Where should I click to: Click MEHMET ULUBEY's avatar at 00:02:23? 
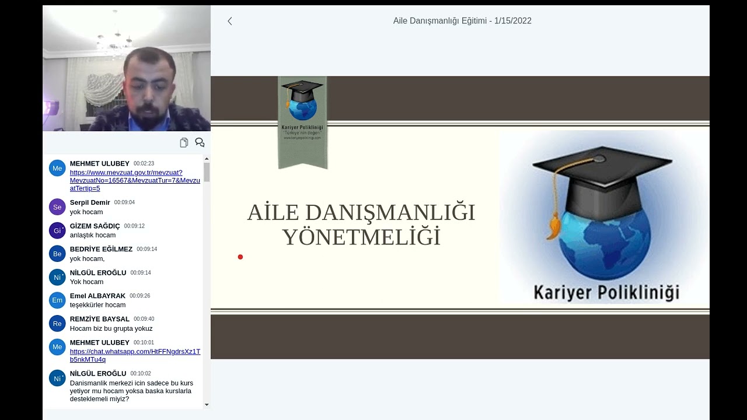[57, 169]
